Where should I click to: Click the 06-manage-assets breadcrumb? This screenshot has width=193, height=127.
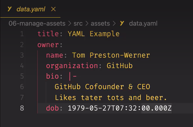(x=37, y=23)
